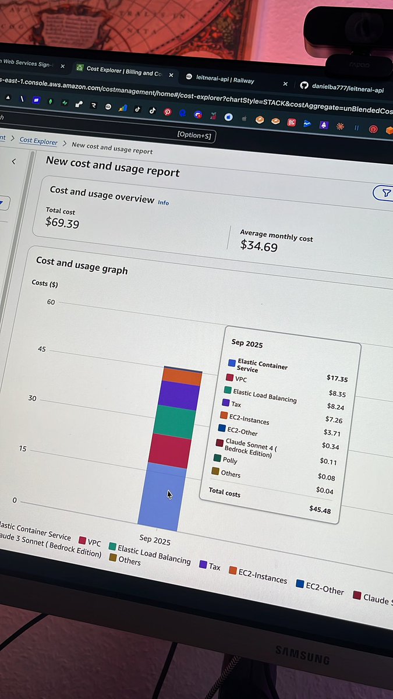Viewport: 393px width, 699px height.
Task: Click the EC2-Instances legend swatch
Action: [233, 570]
